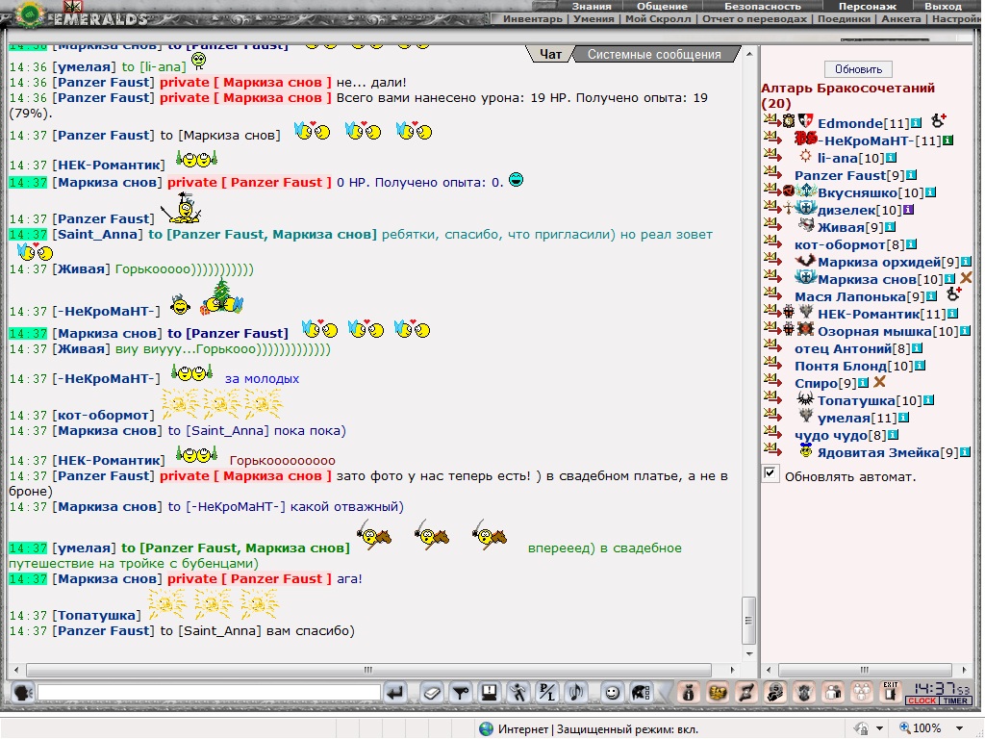Open the Безопасность menu
Viewport: 985px width, 739px height.
(763, 7)
